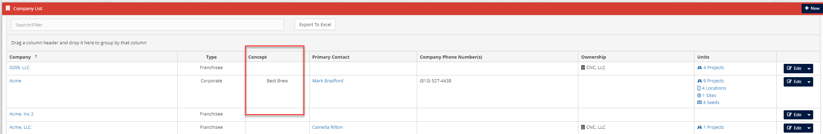
Task: Open the Mark Bradford contact link
Action: click(x=328, y=81)
